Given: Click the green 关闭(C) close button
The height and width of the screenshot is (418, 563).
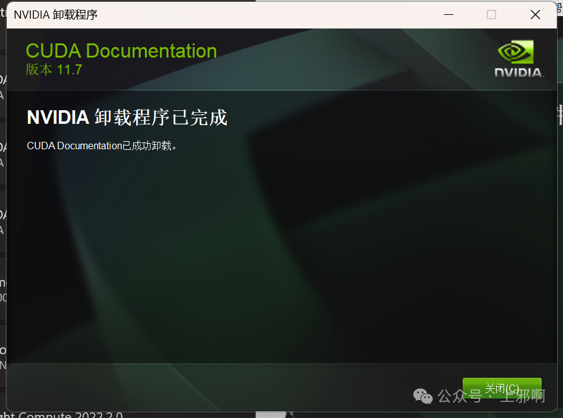Looking at the screenshot, I should click(502, 388).
